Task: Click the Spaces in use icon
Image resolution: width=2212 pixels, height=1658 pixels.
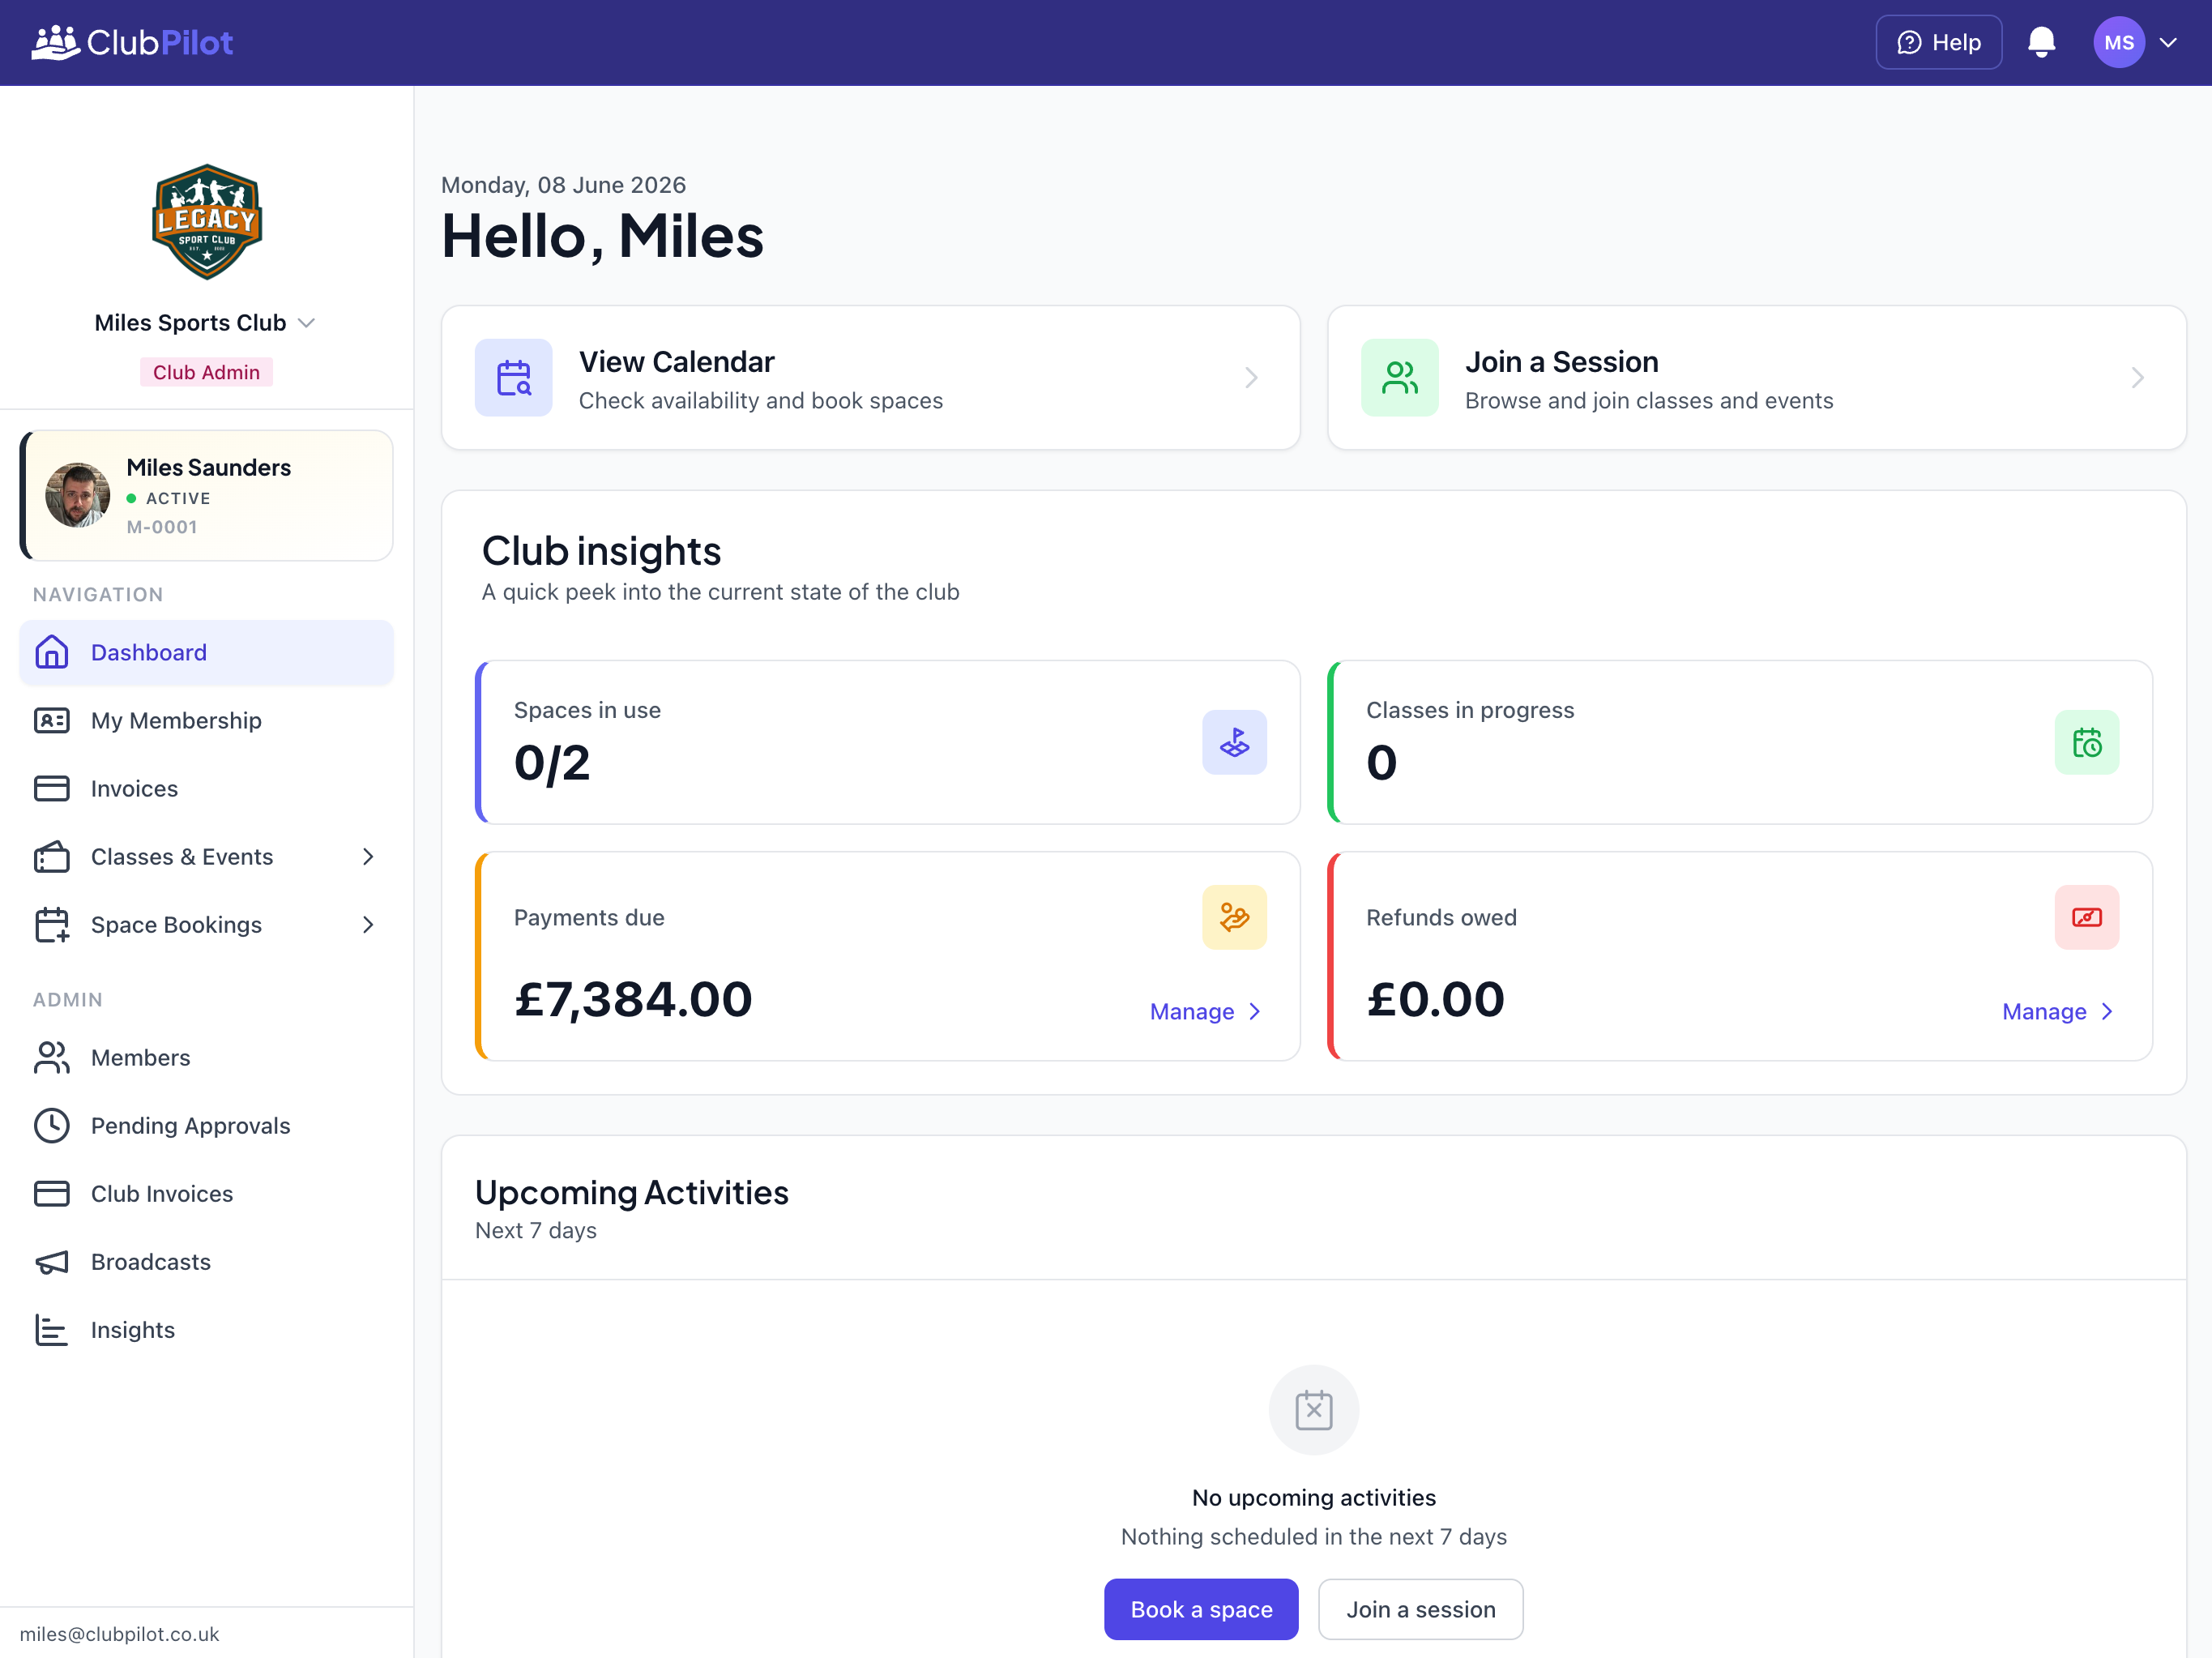Action: click(x=1234, y=742)
